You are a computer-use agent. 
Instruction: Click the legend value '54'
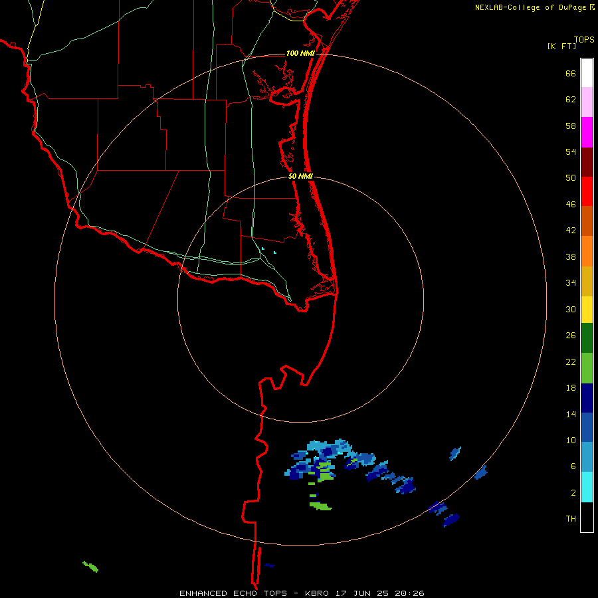point(571,151)
